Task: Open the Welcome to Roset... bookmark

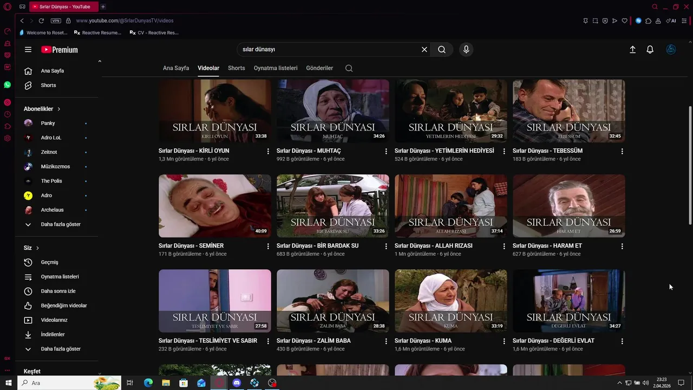Action: [43, 32]
